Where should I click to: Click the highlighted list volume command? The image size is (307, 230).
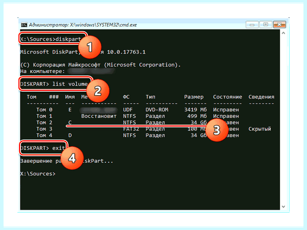click(54, 84)
